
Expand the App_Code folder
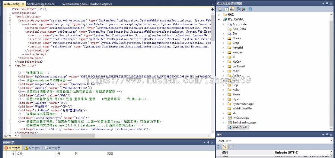coord(223,24)
